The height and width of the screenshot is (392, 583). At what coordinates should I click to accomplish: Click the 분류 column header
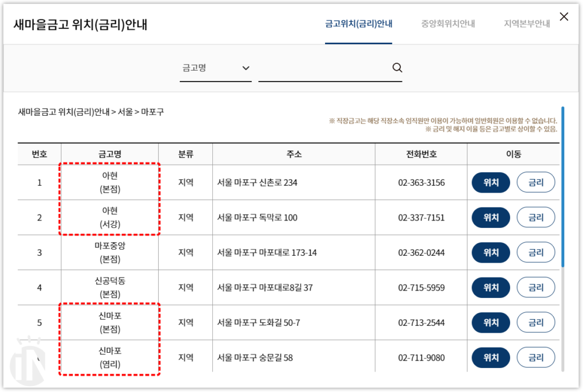[186, 154]
